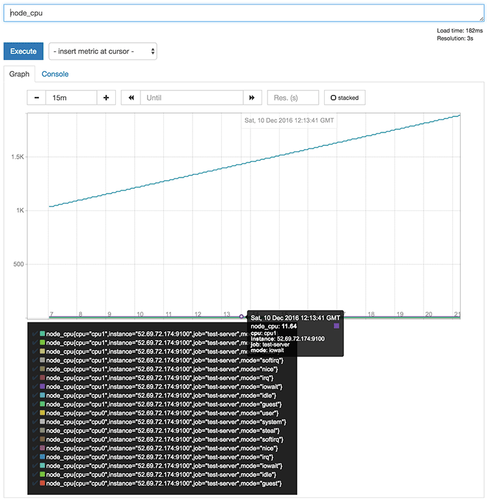Screen dimensions: 488x500
Task: Select the Graph tab
Action: 19,74
